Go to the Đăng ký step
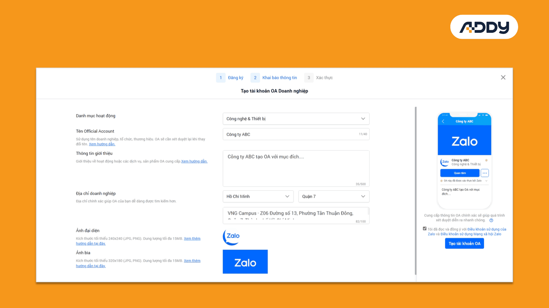Viewport: 549px width, 308px height. [236, 78]
